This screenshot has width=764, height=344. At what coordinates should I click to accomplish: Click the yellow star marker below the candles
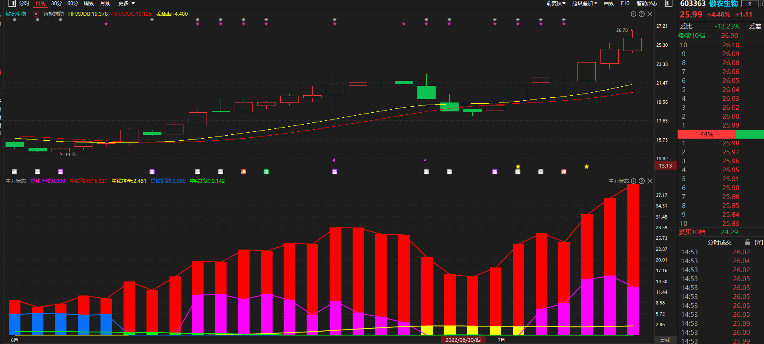pyautogui.click(x=586, y=167)
